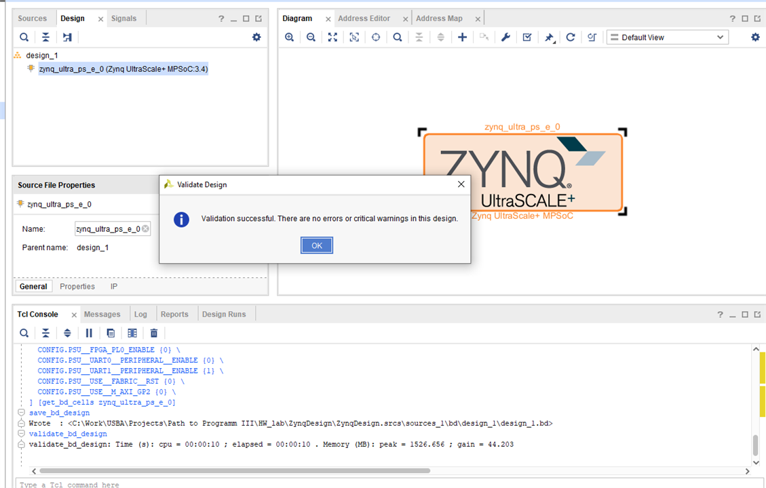Collapse the validate_bd_design console entry
766x488 pixels.
[x=22, y=434]
